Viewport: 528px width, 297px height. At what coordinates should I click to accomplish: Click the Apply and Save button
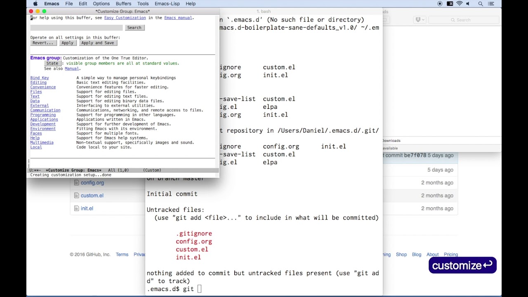[x=98, y=43]
